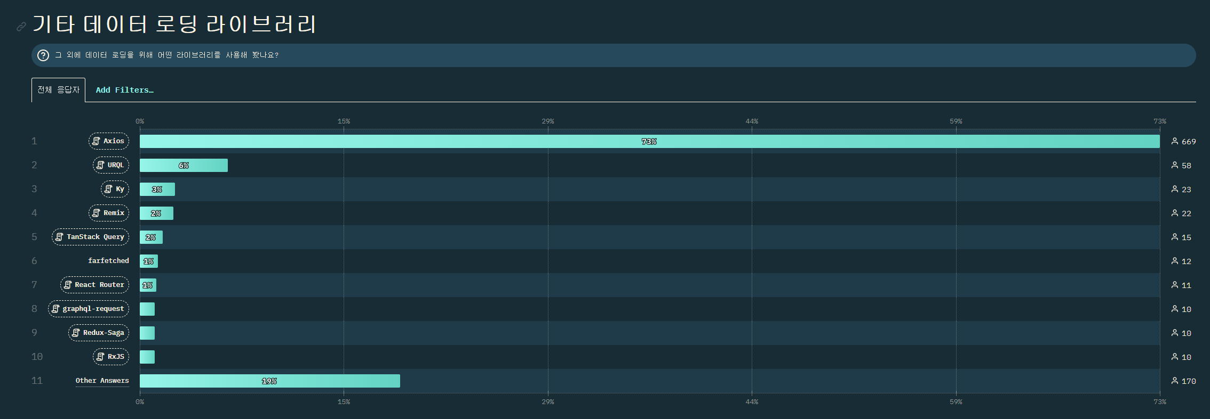This screenshot has width=1210, height=419.
Task: Expand the Other Answers entry
Action: pos(102,381)
